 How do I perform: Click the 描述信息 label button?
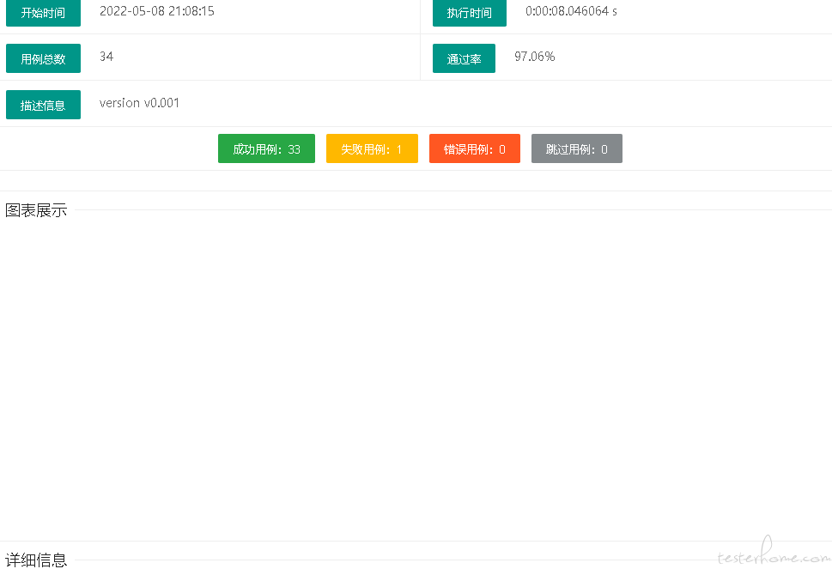(43, 105)
